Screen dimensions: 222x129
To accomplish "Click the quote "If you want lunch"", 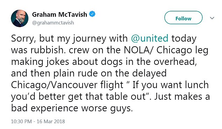I will pos(171,85).
